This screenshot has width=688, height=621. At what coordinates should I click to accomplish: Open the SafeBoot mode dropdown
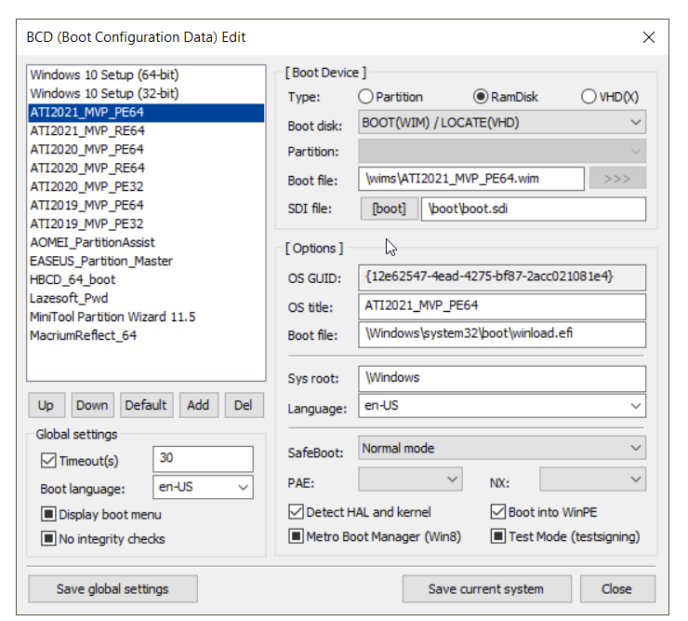[x=502, y=448]
